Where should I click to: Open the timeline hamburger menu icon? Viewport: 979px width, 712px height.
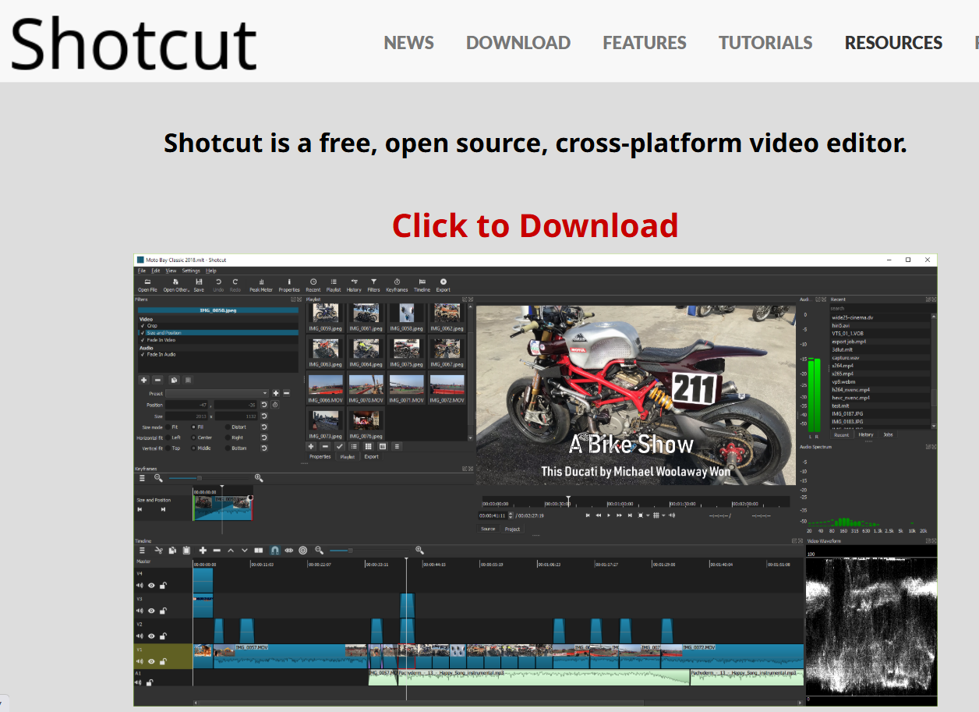[142, 550]
